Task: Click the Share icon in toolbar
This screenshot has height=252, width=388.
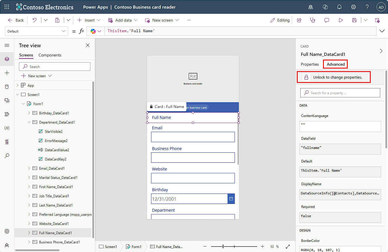Action: (299, 20)
